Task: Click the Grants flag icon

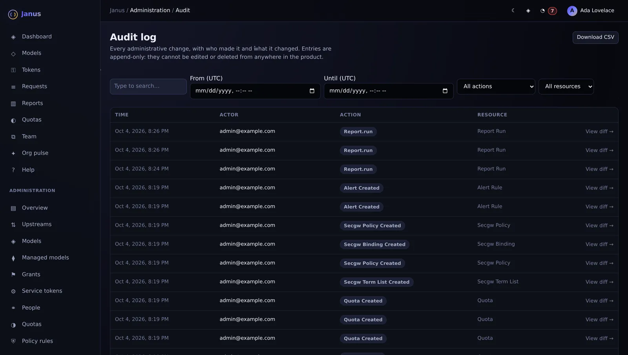Action: click(x=13, y=275)
